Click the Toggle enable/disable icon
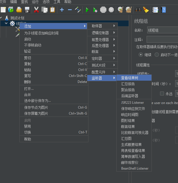Screen dimensions: 178x183 coord(78,10)
